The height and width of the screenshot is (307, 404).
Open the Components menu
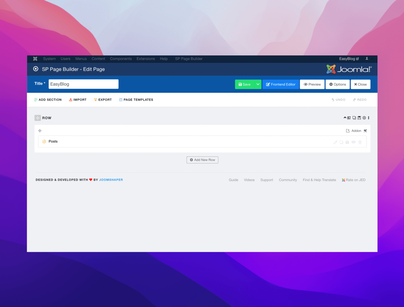point(121,59)
